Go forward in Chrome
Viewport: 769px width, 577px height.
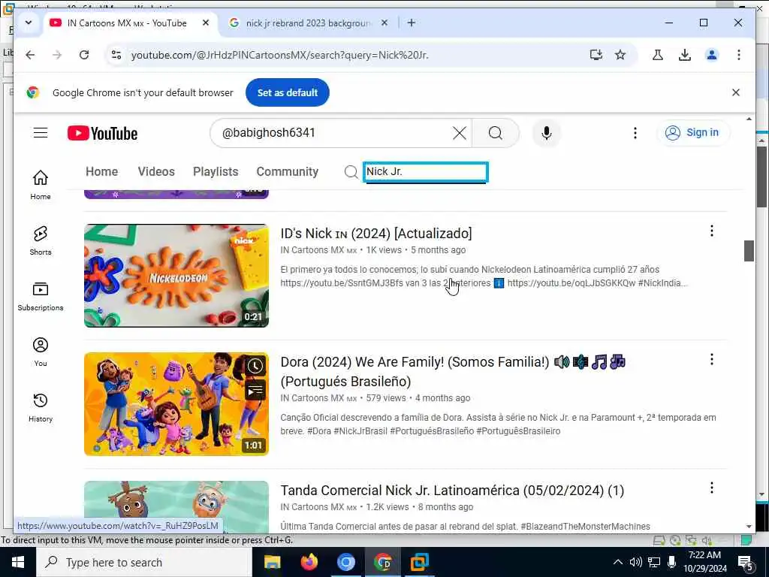[x=57, y=55]
